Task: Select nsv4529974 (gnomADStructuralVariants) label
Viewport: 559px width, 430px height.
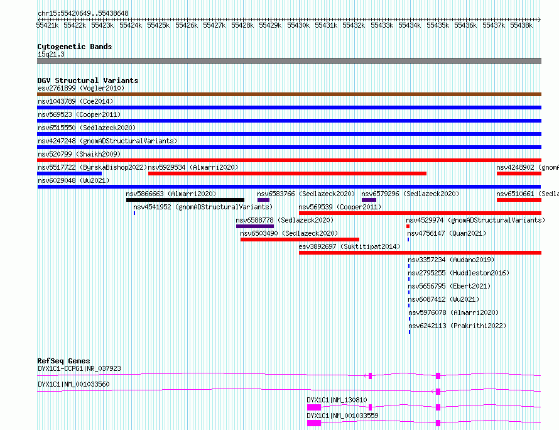Action: point(475,220)
